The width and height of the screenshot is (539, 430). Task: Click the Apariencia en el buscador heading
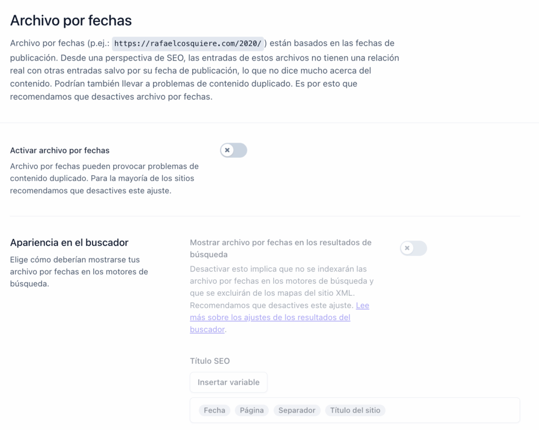tap(69, 242)
